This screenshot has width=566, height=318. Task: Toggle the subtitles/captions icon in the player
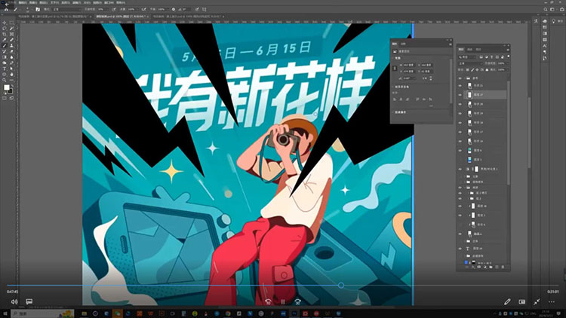29,301
